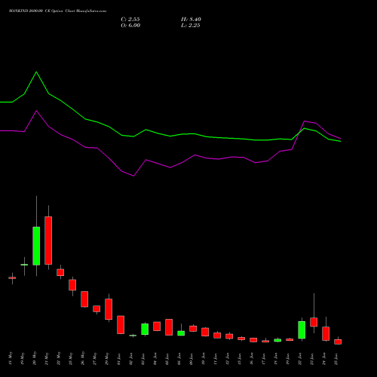Select the 19 Jun date label
This screenshot has width=377, height=377.
(x=288, y=358)
